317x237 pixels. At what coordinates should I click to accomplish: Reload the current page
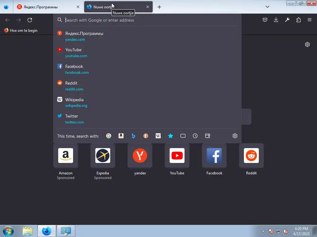[30, 20]
